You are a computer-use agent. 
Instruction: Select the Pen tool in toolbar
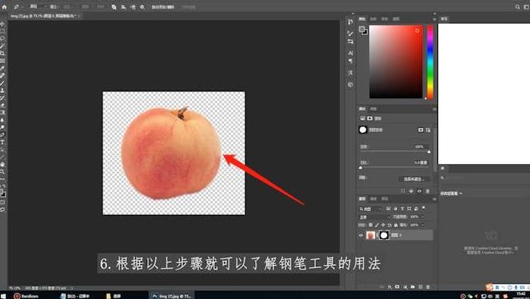pyautogui.click(x=3, y=135)
